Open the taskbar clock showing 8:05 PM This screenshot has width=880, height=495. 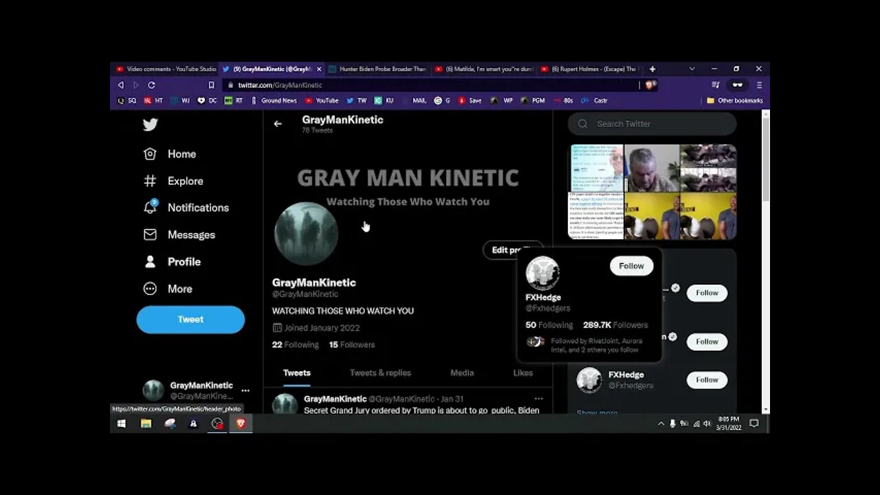pyautogui.click(x=730, y=423)
